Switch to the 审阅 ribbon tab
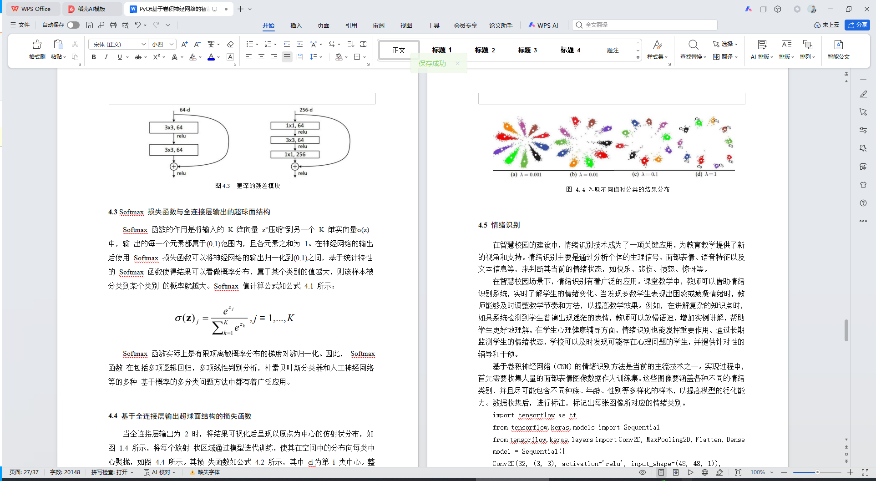 click(379, 25)
